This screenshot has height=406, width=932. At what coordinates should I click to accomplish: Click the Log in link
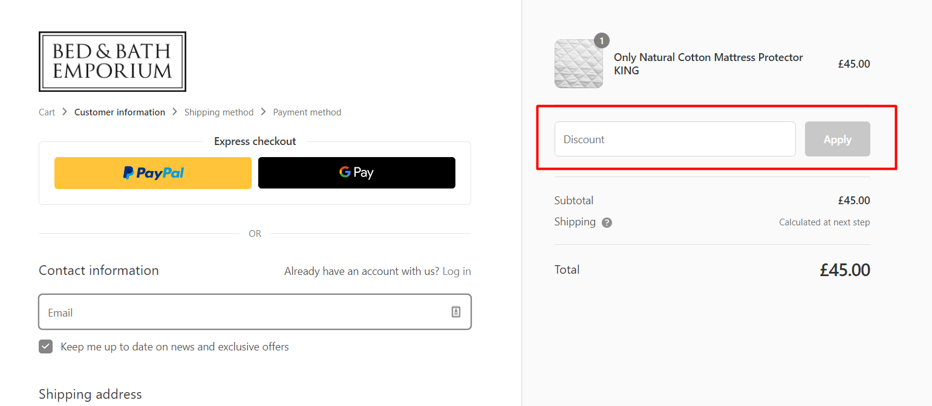tap(457, 271)
